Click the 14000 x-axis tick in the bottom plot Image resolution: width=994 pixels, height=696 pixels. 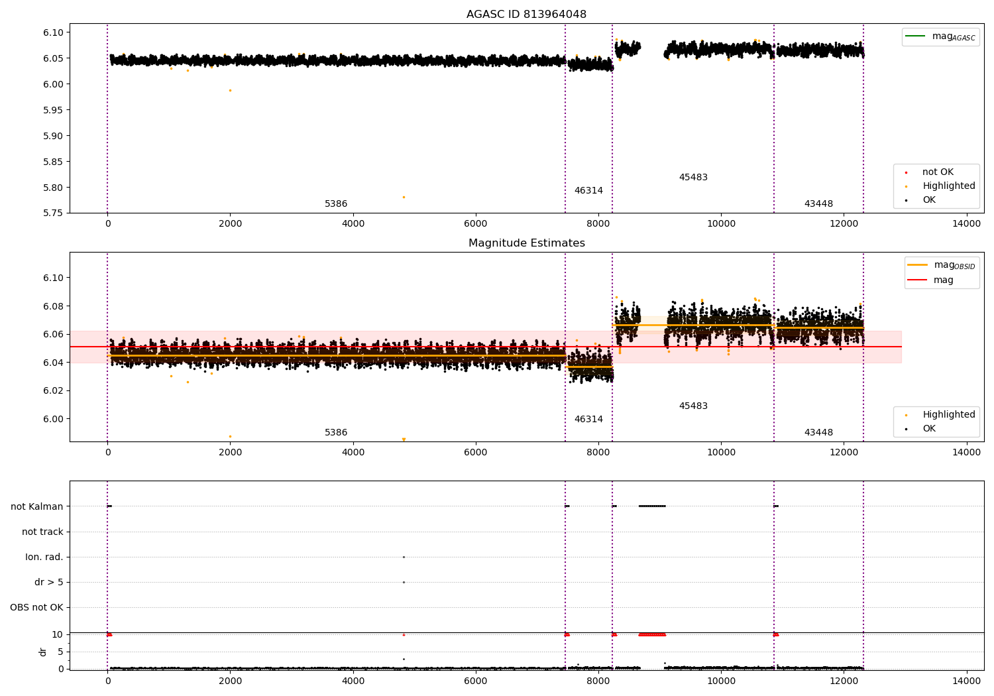pos(966,680)
